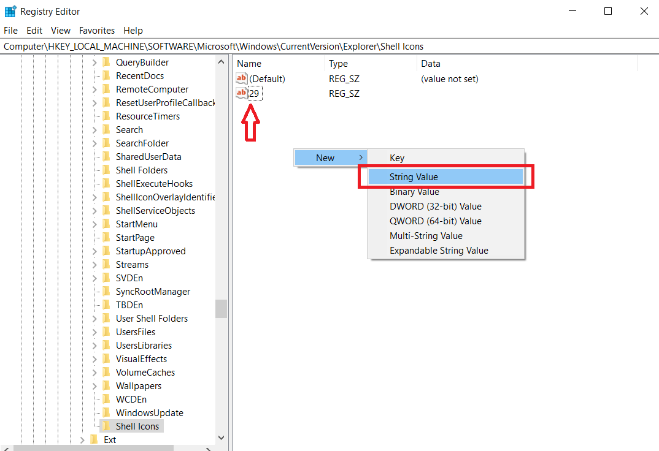Select the SearchFolder key label

[142, 143]
